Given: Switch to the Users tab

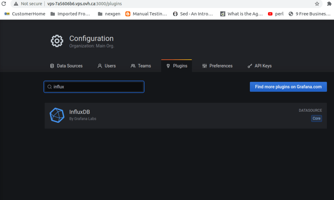Looking at the screenshot, I should point(107,66).
